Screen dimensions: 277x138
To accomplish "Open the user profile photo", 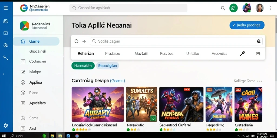I will pyautogui.click(x=260, y=8).
